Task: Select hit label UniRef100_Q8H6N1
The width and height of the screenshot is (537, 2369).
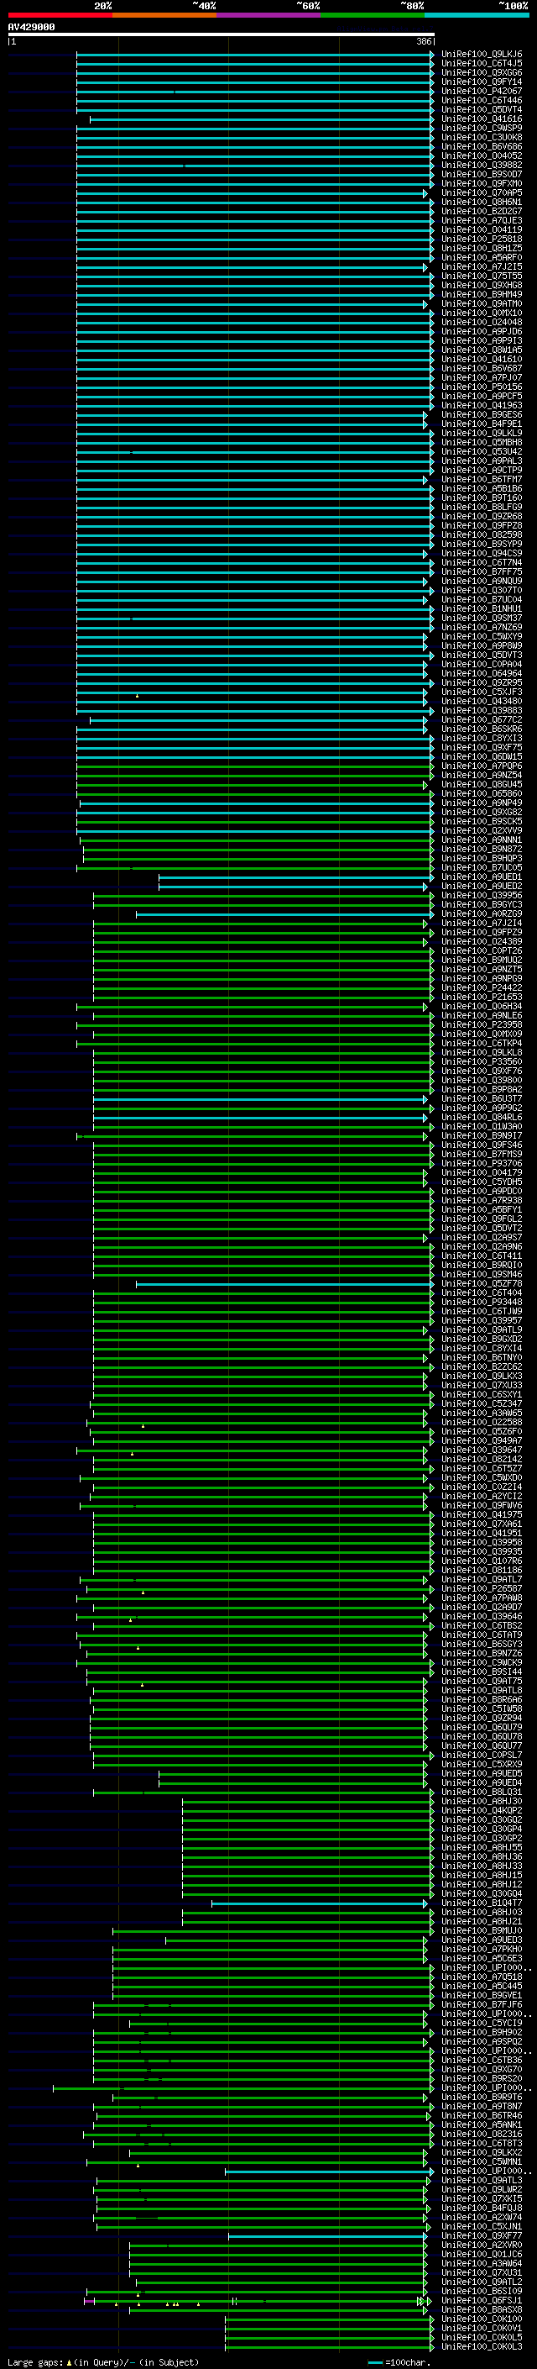Action: click(x=482, y=203)
